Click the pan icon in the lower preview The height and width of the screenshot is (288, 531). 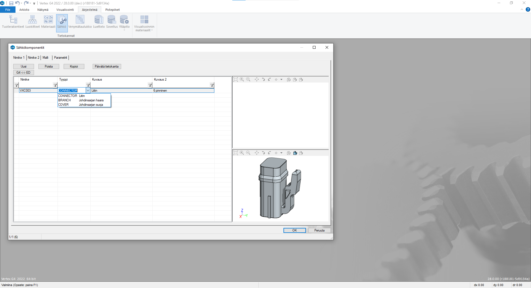(x=257, y=153)
